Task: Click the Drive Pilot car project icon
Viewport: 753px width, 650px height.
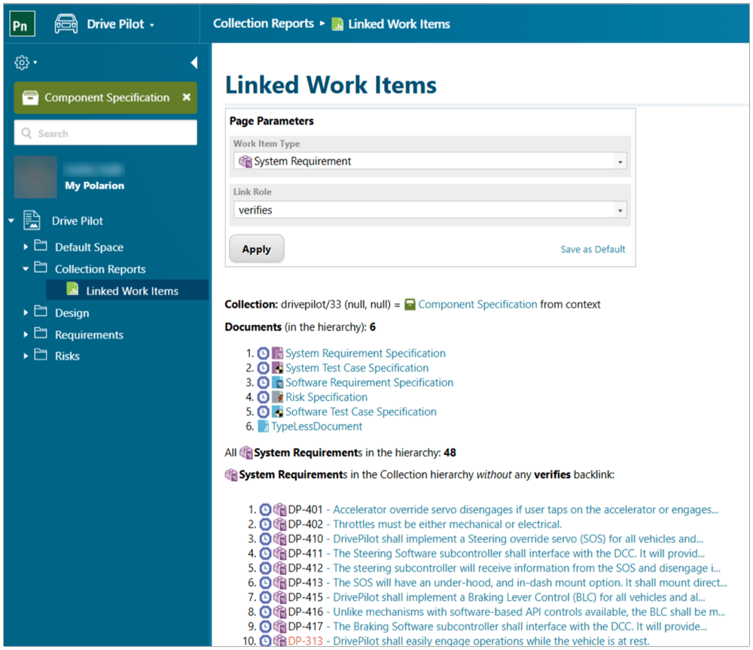Action: pos(66,24)
